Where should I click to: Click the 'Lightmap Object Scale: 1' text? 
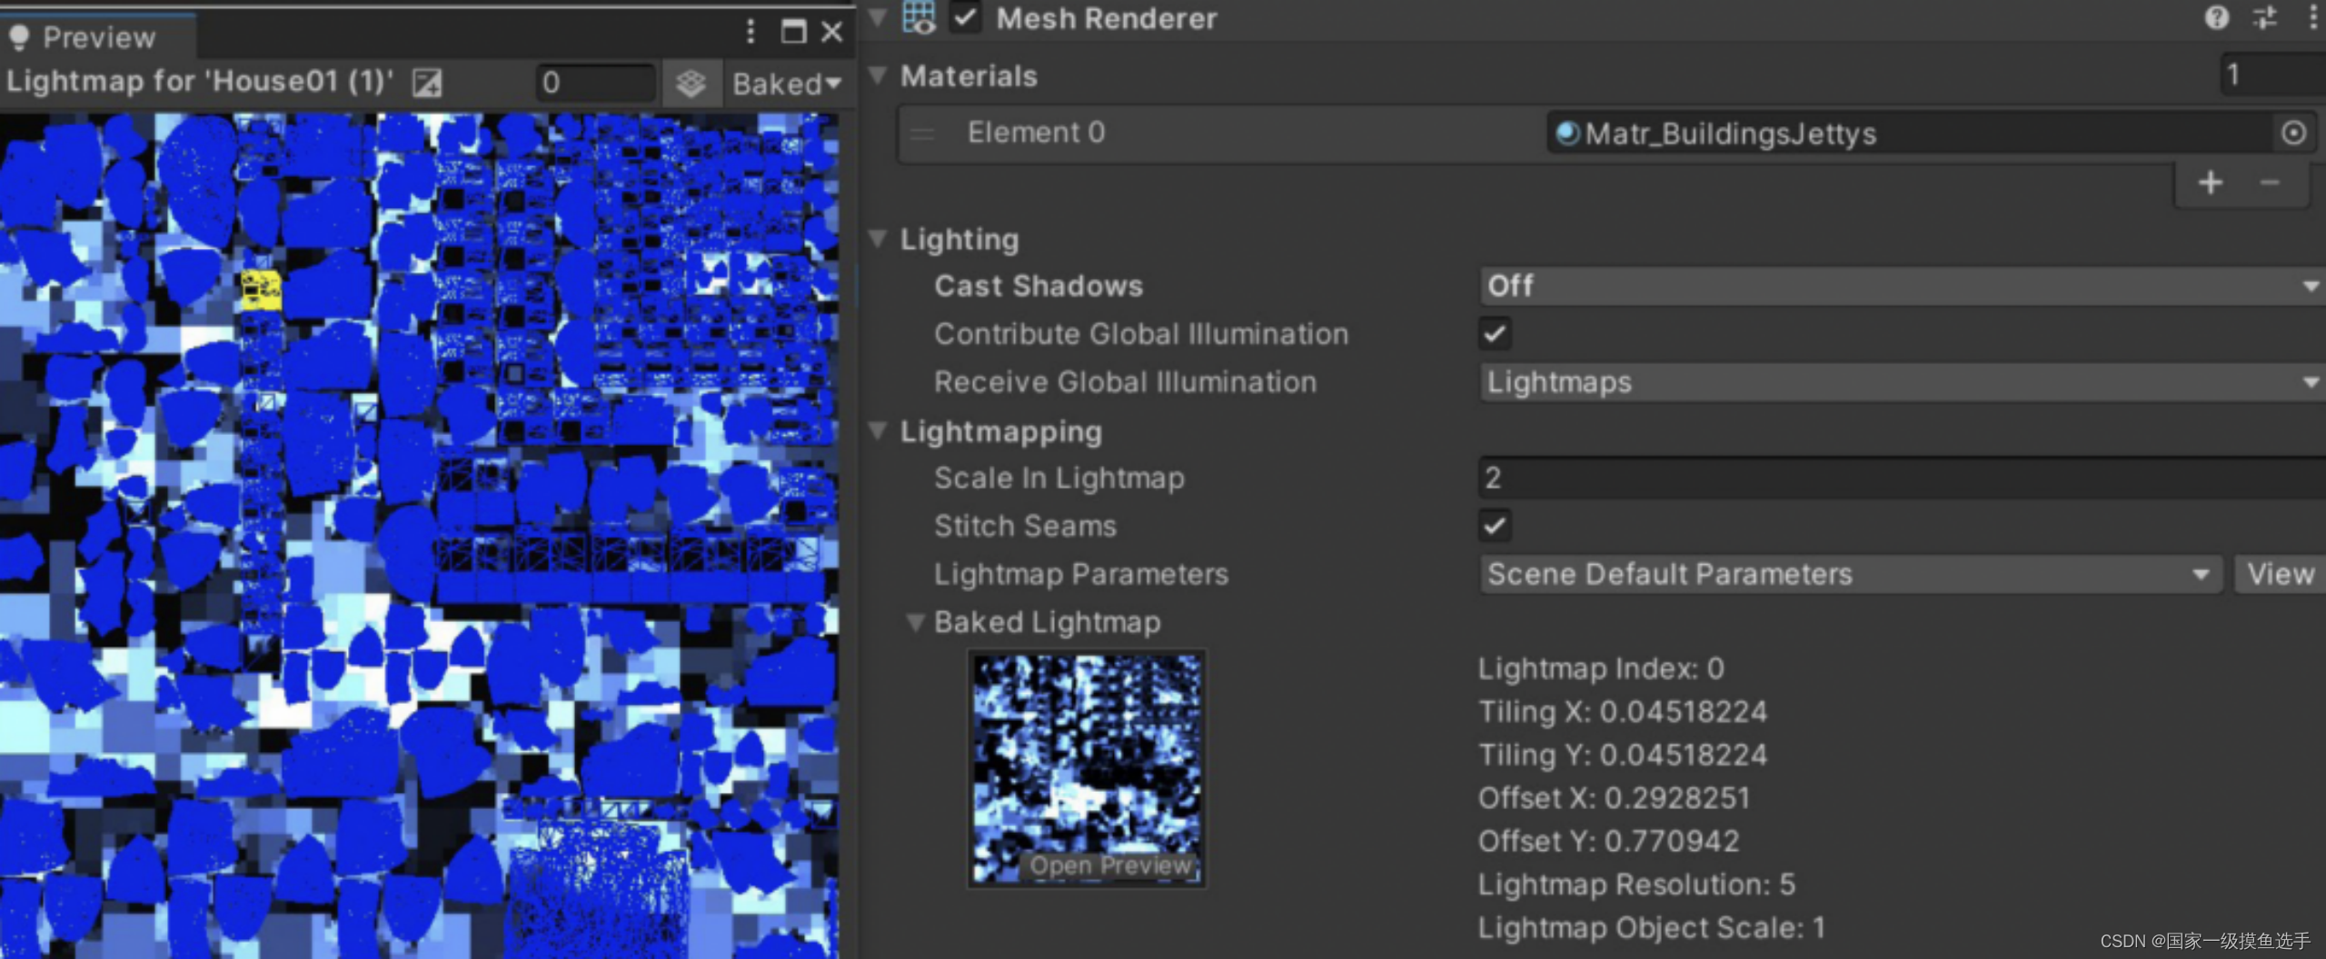(1652, 927)
